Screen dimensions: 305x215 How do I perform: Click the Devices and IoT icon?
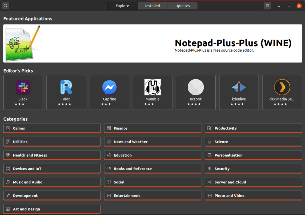point(8,168)
